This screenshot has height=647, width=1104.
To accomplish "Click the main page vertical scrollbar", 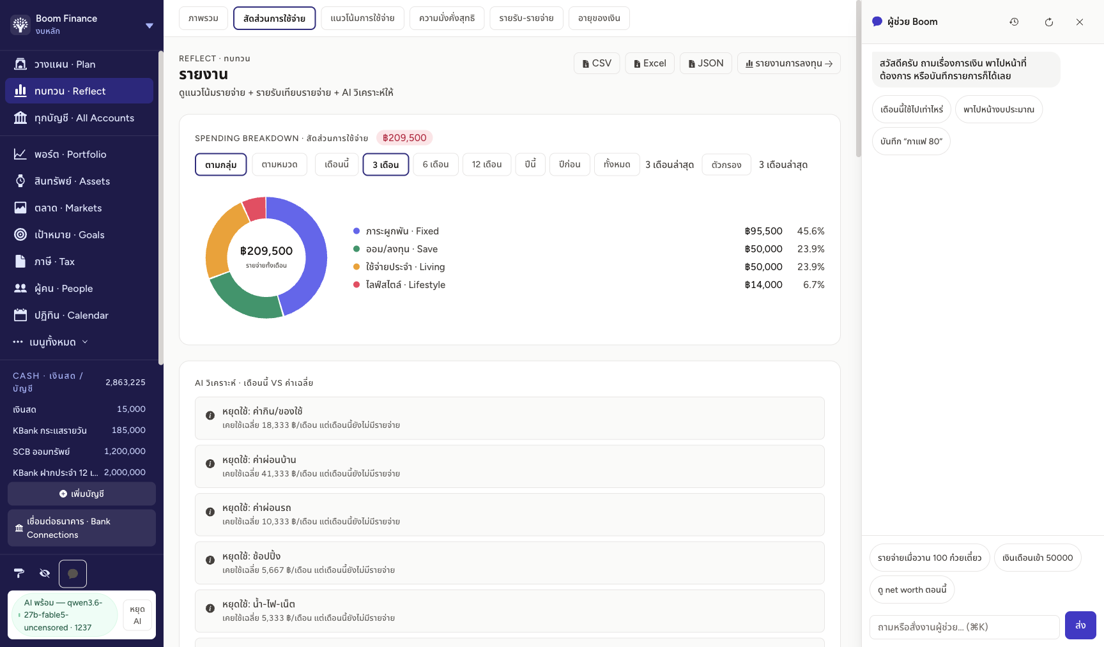I will click(858, 80).
